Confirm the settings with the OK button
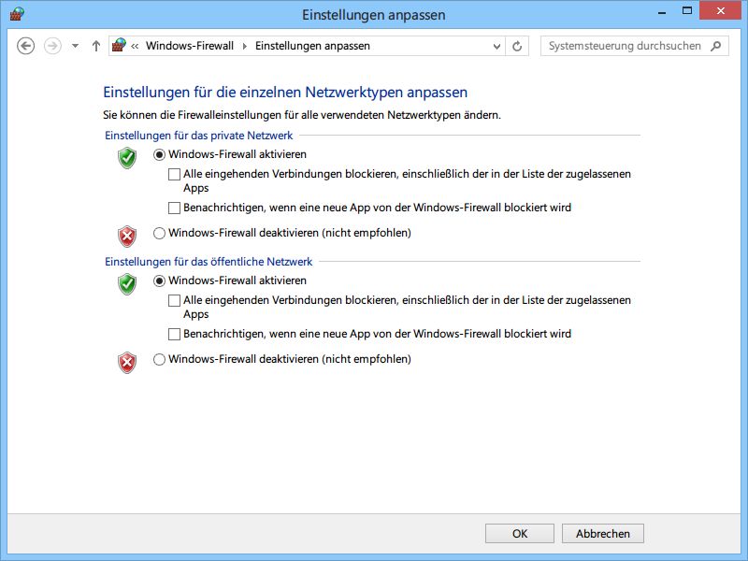 pos(520,533)
